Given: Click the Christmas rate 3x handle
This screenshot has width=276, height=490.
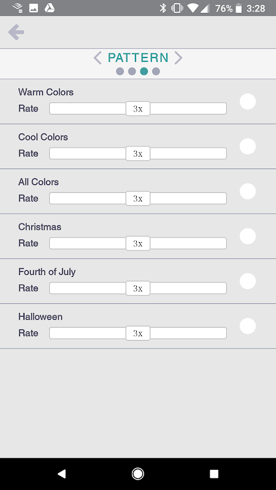Looking at the screenshot, I should coord(138,243).
